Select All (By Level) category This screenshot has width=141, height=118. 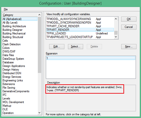[x=20, y=23]
